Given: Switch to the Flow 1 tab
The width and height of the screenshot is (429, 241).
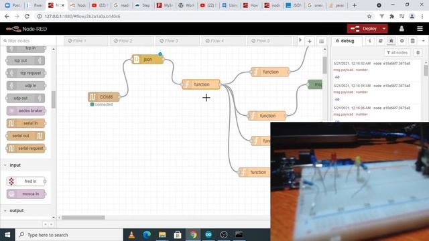Looking at the screenshot, I should (x=86, y=41).
